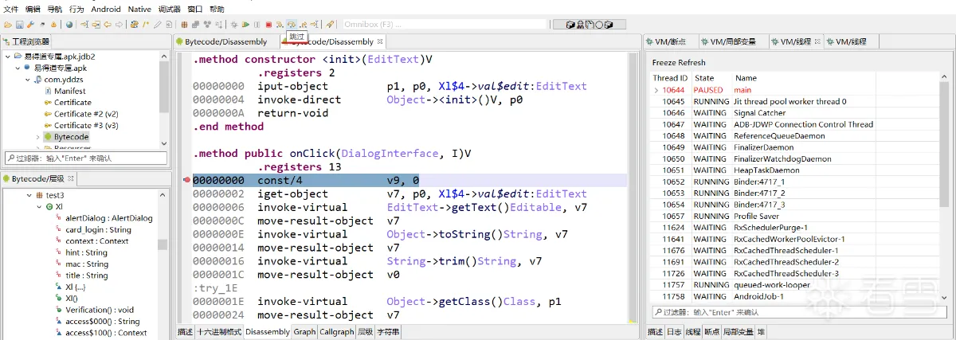Select the FinalizerDaemon thread row
The width and height of the screenshot is (956, 340).
click(796, 147)
